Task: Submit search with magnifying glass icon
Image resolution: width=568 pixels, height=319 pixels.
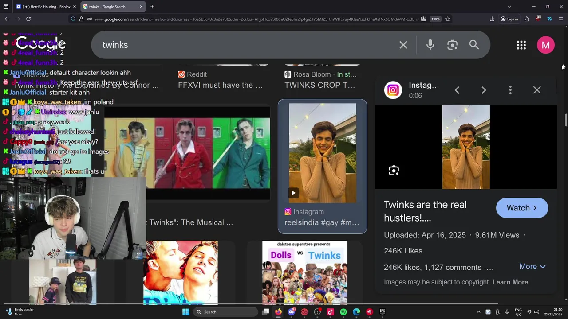Action: pos(474,45)
